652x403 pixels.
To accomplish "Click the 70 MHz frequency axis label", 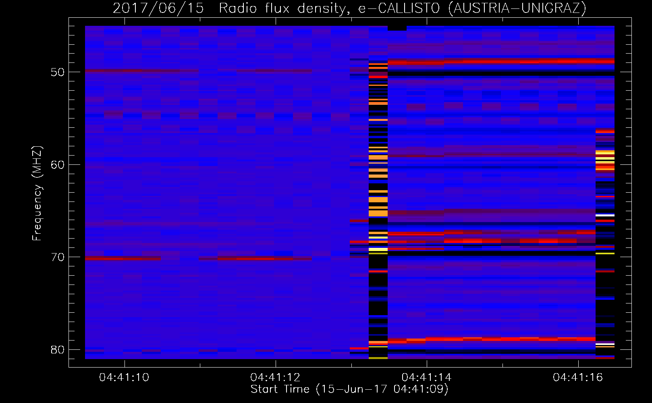I will 58,257.
